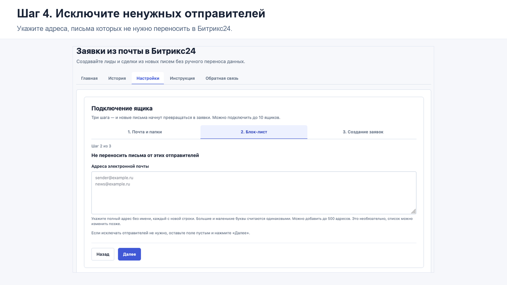
Task: Click the slide title Шаг 4. Исключите ненужных отправителей
Action: point(141,13)
